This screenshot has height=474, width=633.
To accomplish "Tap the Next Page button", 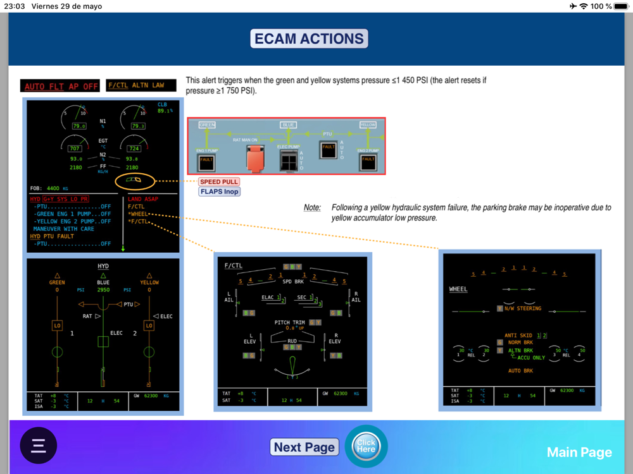I will tap(304, 447).
